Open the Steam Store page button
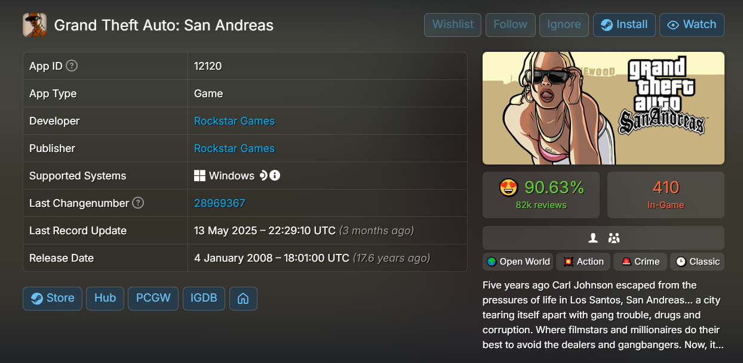 coord(53,298)
